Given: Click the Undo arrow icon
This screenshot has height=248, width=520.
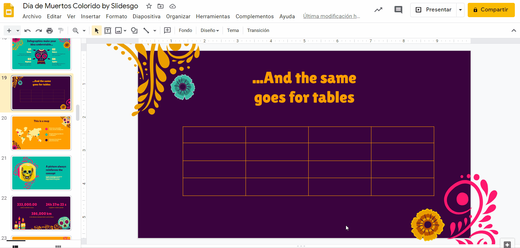Looking at the screenshot, I should point(27,31).
